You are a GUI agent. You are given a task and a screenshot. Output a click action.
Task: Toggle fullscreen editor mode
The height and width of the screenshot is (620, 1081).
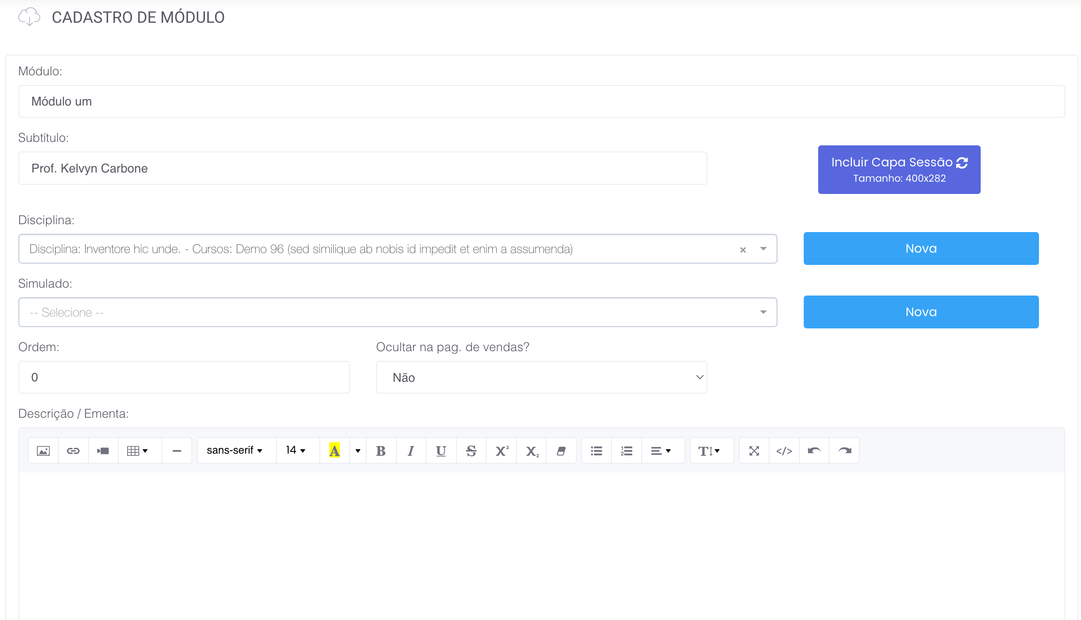tap(754, 451)
